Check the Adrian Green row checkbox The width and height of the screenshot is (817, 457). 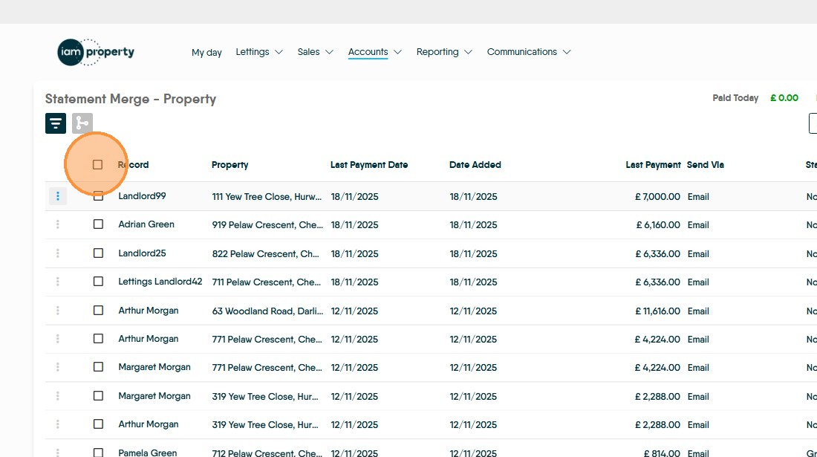(98, 224)
